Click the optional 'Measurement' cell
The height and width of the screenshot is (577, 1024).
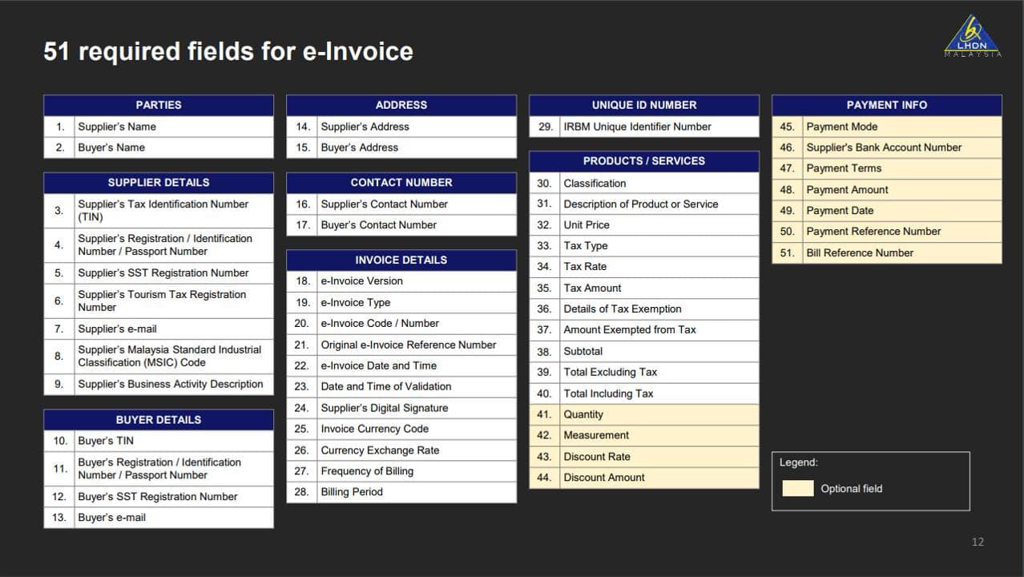659,436
